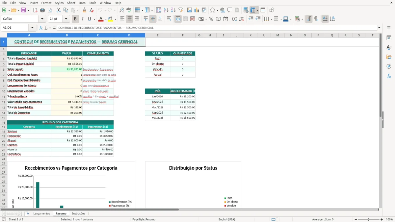
Task: Apply the yellow background color
Action: coord(111,19)
